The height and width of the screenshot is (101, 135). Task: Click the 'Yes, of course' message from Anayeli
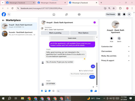[x=60, y=62]
